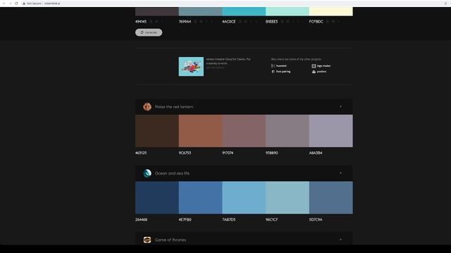Select the 7699A4 swatch in generator
451x253 pixels.
pos(200,11)
